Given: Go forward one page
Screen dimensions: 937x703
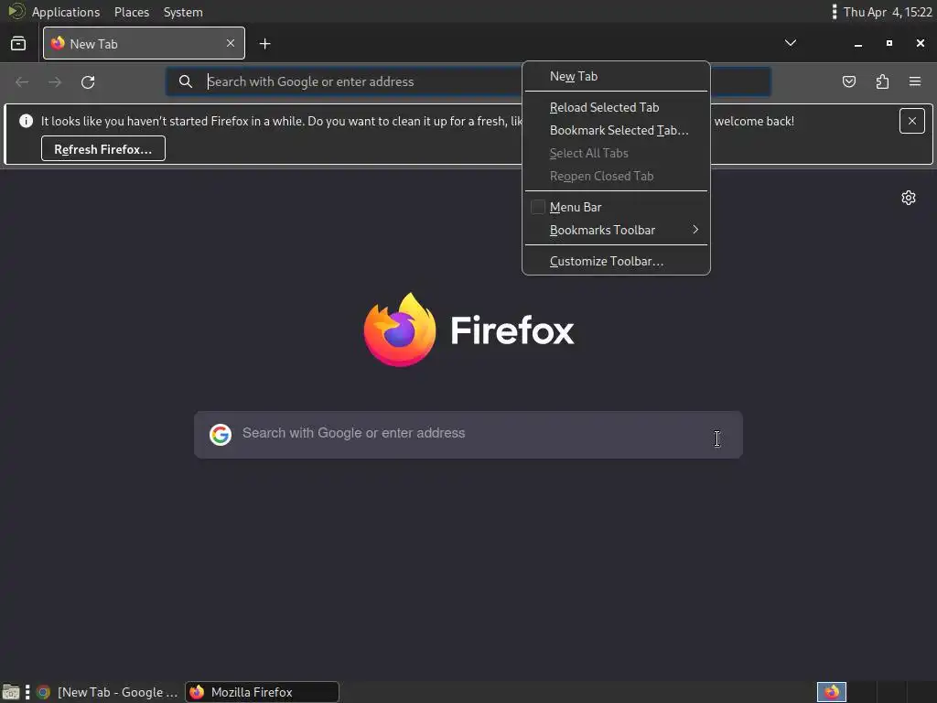Looking at the screenshot, I should pyautogui.click(x=55, y=81).
